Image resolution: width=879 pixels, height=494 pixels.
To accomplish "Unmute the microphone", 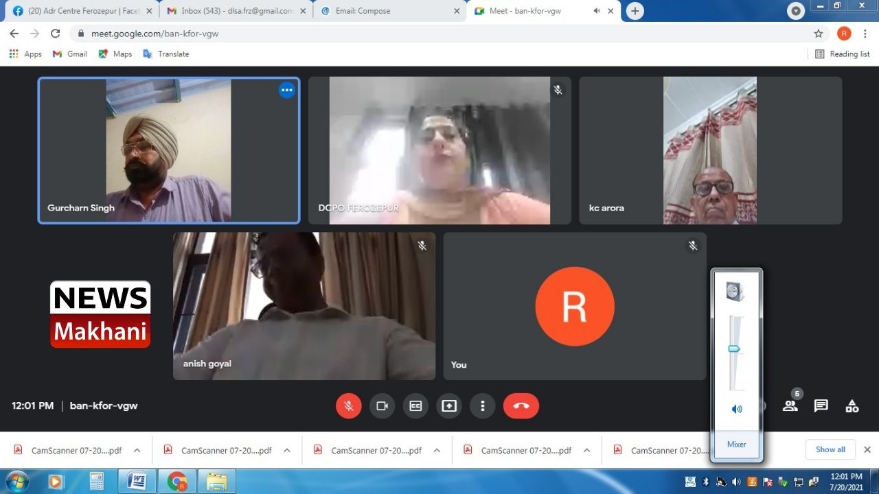I will [x=348, y=406].
